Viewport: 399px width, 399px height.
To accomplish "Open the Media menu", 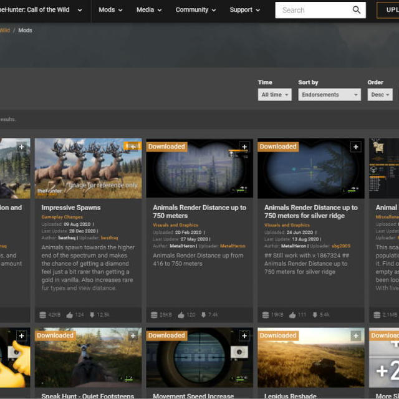I will tap(149, 10).
